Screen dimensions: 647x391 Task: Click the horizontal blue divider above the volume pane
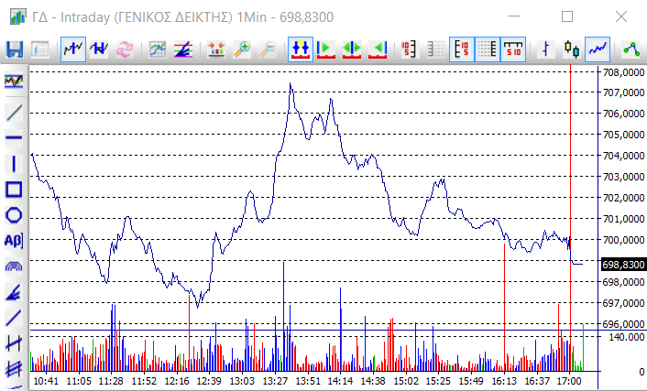click(x=313, y=330)
